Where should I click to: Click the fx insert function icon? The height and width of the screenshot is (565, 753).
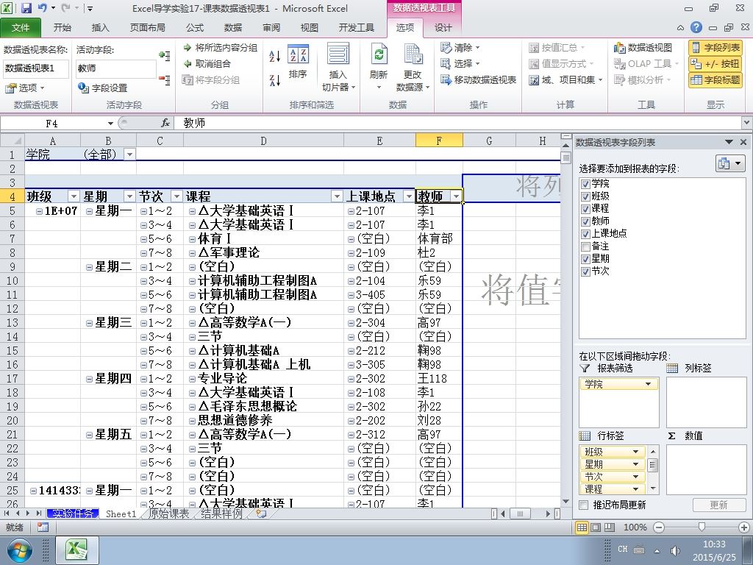(x=165, y=124)
